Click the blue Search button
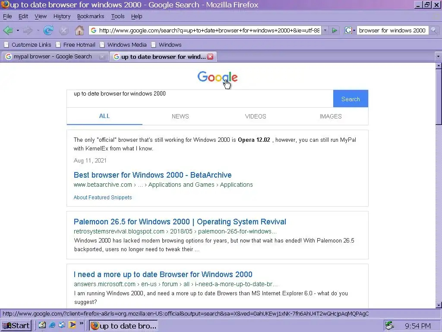This screenshot has height=332, width=442. click(x=350, y=99)
